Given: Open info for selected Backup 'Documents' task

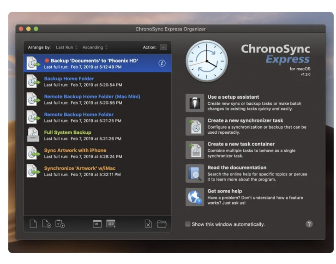Looking at the screenshot, I should coord(162,63).
